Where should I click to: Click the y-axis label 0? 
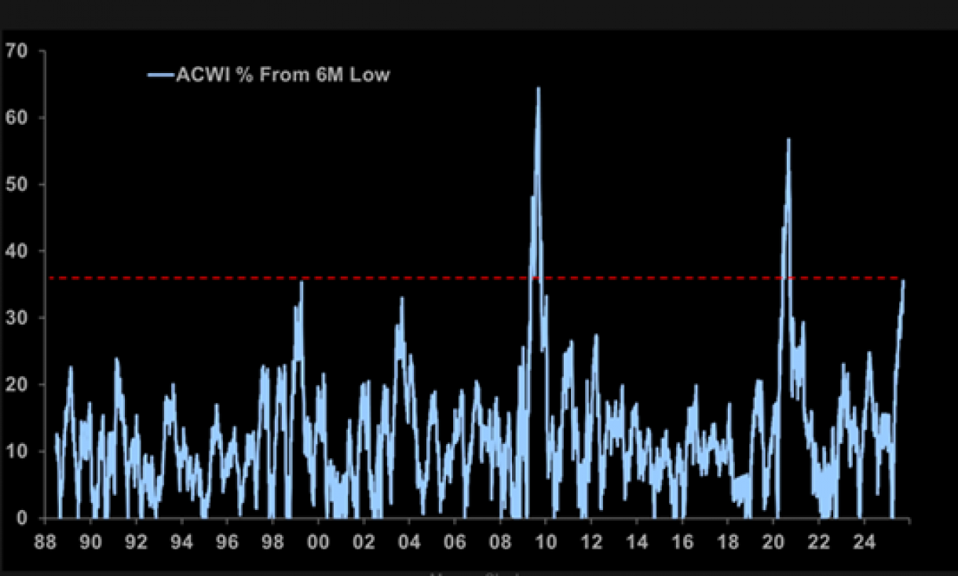[20, 519]
